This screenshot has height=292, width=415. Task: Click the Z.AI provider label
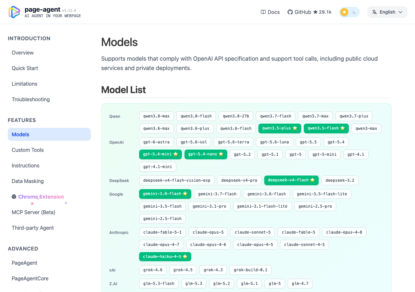pyautogui.click(x=113, y=284)
